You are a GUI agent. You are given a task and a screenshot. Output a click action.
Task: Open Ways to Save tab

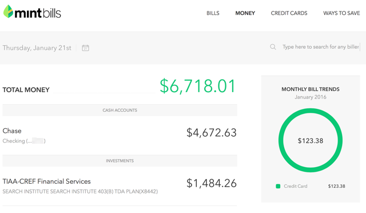click(x=341, y=13)
